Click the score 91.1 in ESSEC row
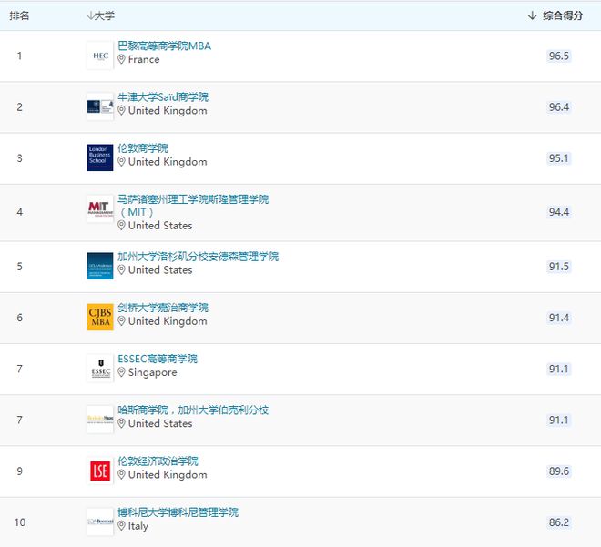The image size is (601, 547). (559, 369)
